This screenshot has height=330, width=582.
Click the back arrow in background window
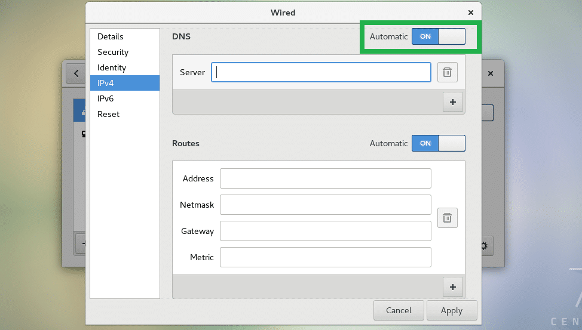click(76, 73)
